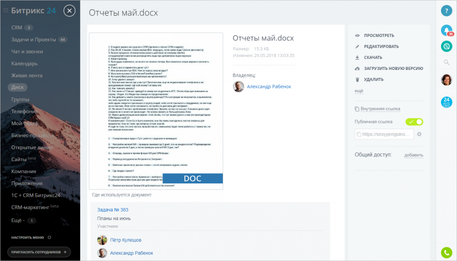Open Календарь in the sidebar
Viewport: 457px width, 261px height.
[25, 63]
